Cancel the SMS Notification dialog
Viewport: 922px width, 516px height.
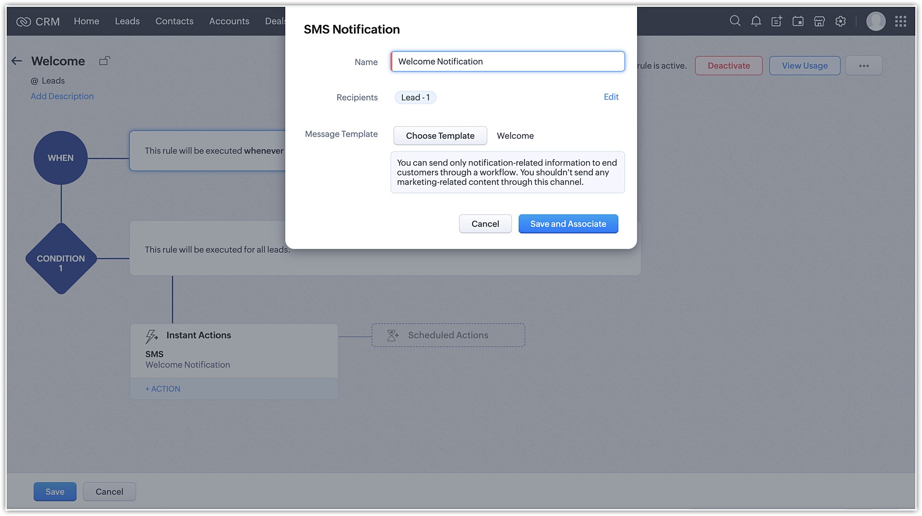pos(485,224)
